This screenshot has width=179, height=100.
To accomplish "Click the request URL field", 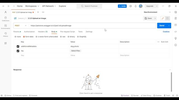I will (x=92, y=26).
